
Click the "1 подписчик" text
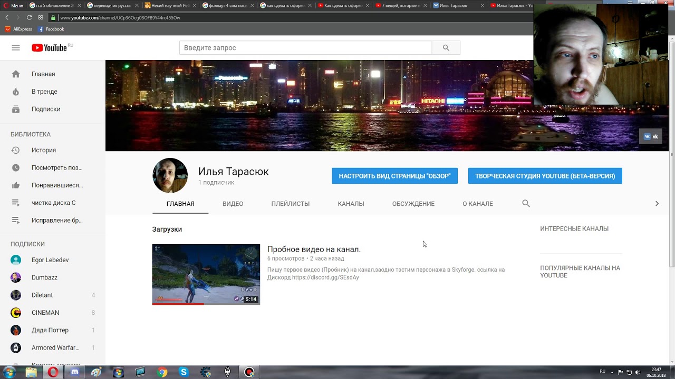click(216, 183)
